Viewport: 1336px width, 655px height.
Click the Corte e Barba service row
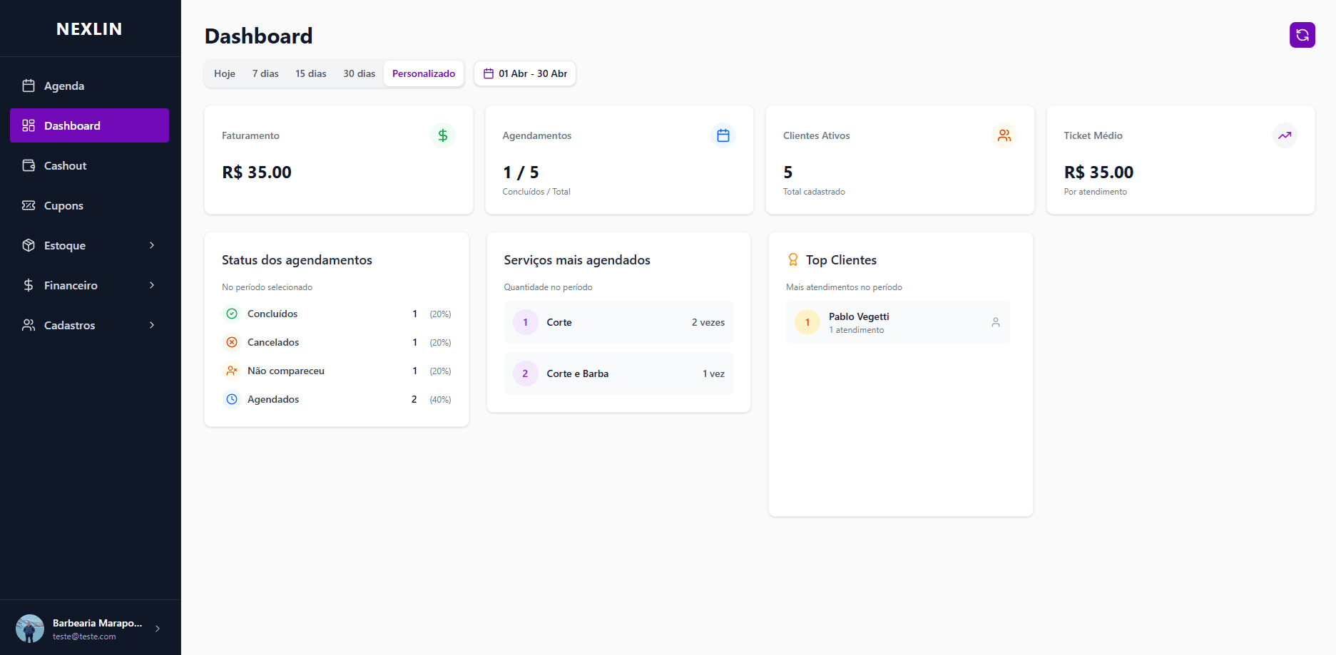click(x=618, y=373)
